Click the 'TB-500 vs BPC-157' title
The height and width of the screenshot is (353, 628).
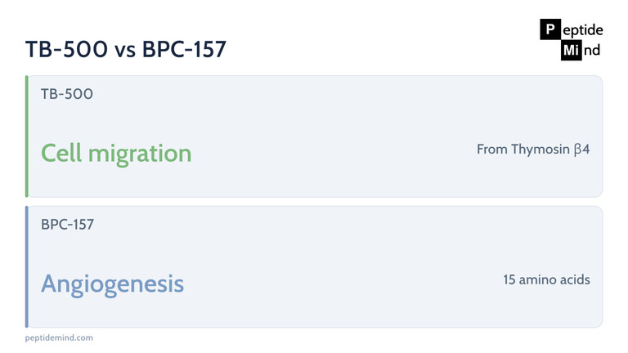pos(126,49)
